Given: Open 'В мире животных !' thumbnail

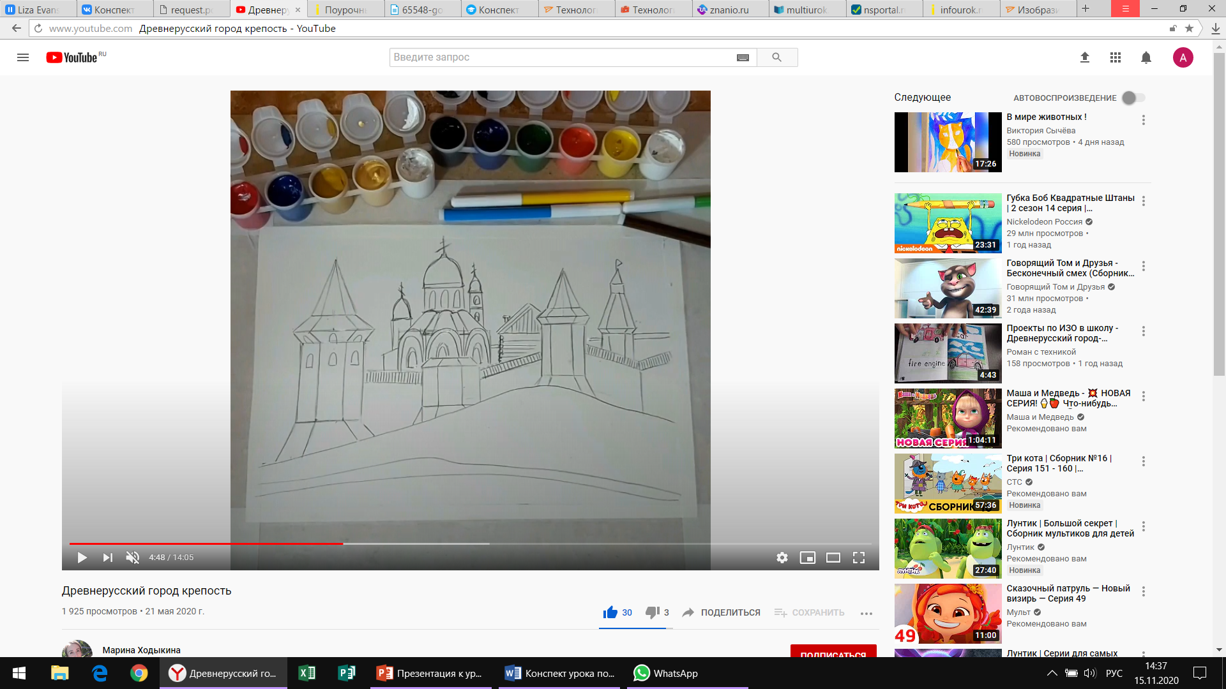Looking at the screenshot, I should [948, 142].
